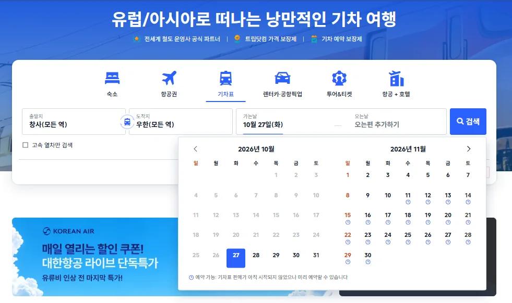Swap departure and arrival stations icon
Image resolution: width=512 pixels, height=303 pixels.
pos(127,122)
